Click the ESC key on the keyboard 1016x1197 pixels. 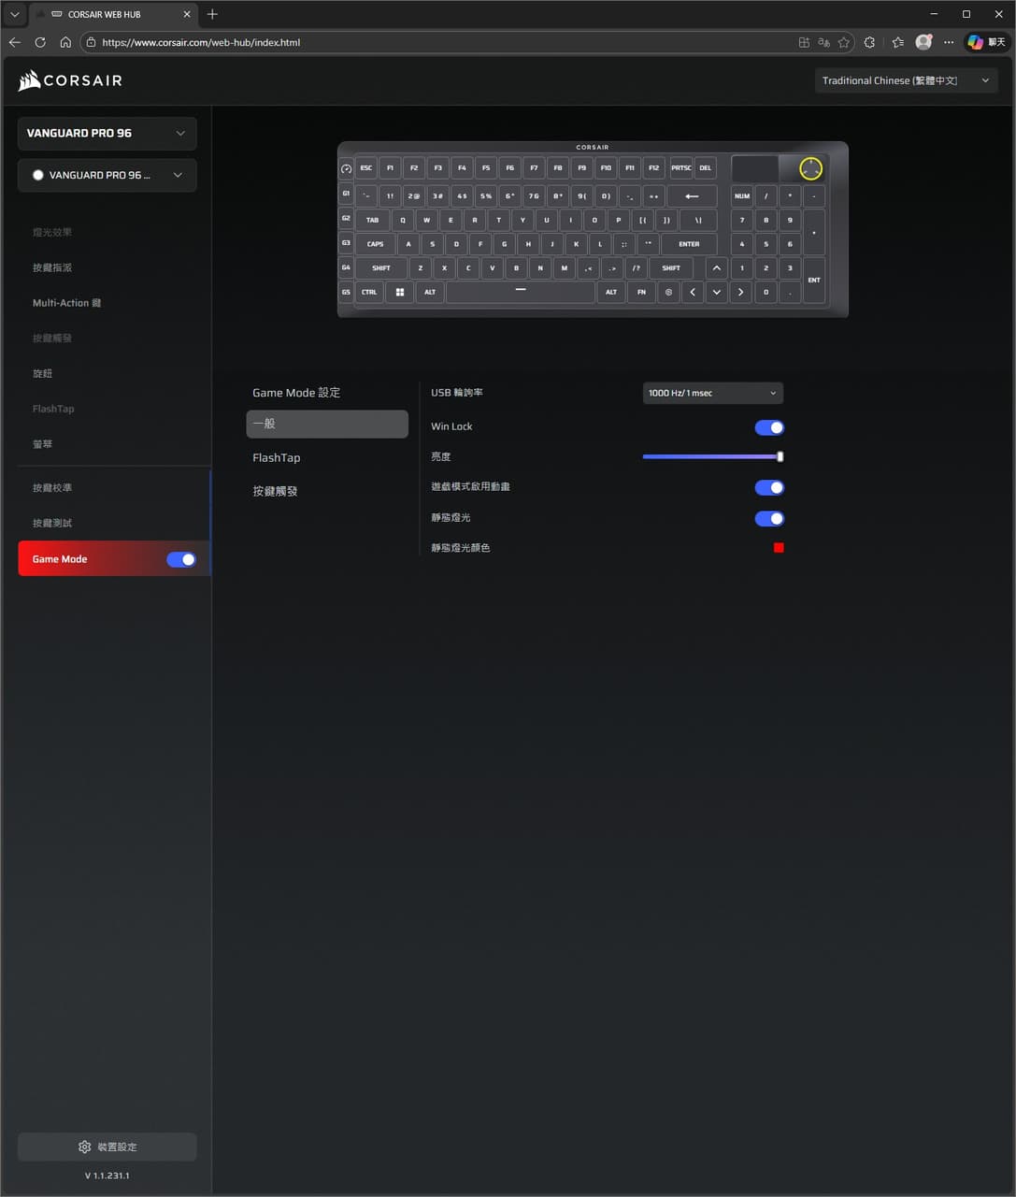coord(366,168)
